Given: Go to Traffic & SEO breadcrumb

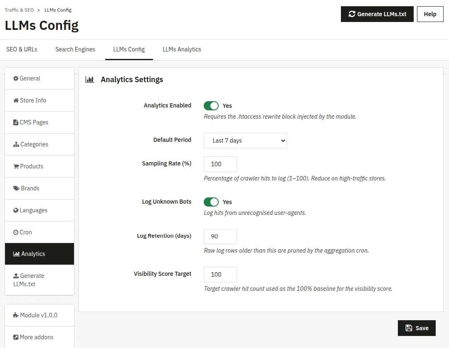Looking at the screenshot, I should 19,10.
